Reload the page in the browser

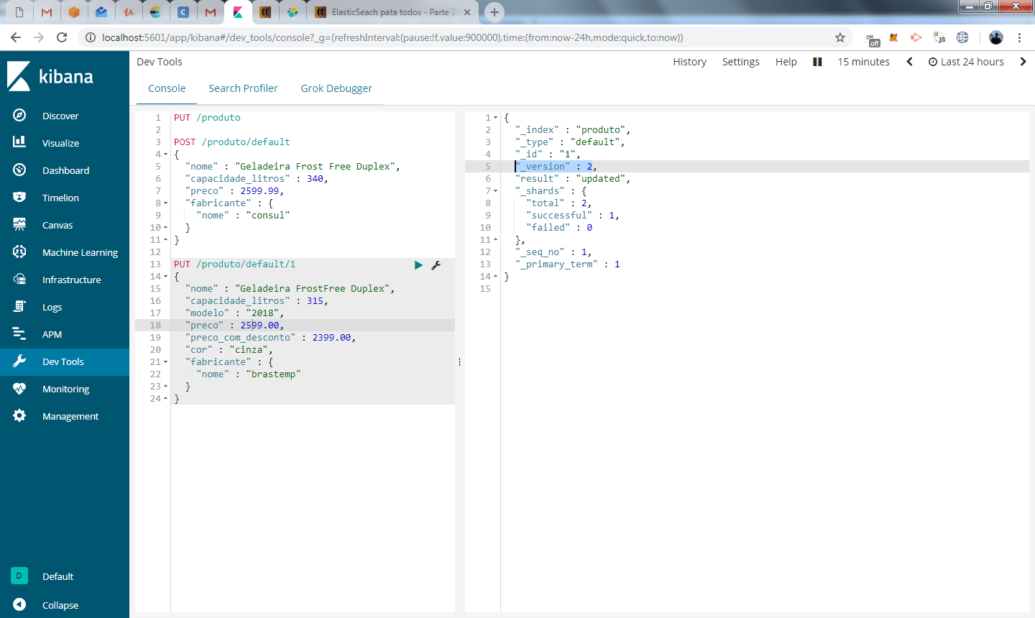point(62,37)
